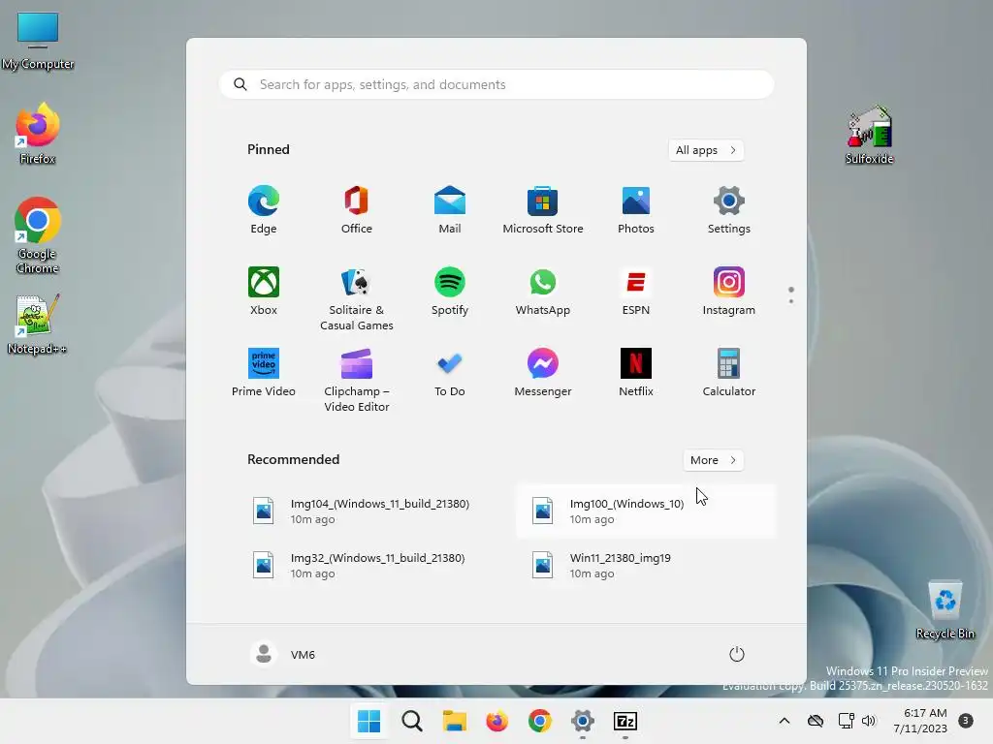993x744 pixels.
Task: Launch the To Do app
Action: 450,373
